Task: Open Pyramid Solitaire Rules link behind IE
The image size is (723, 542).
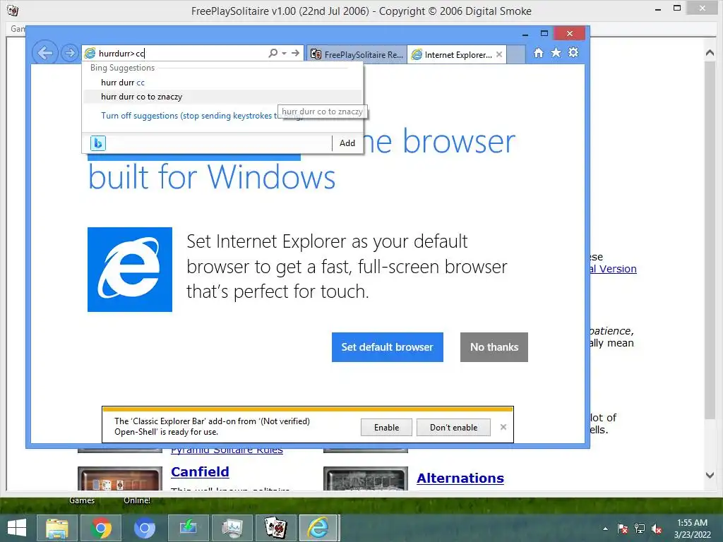Action: click(227, 450)
